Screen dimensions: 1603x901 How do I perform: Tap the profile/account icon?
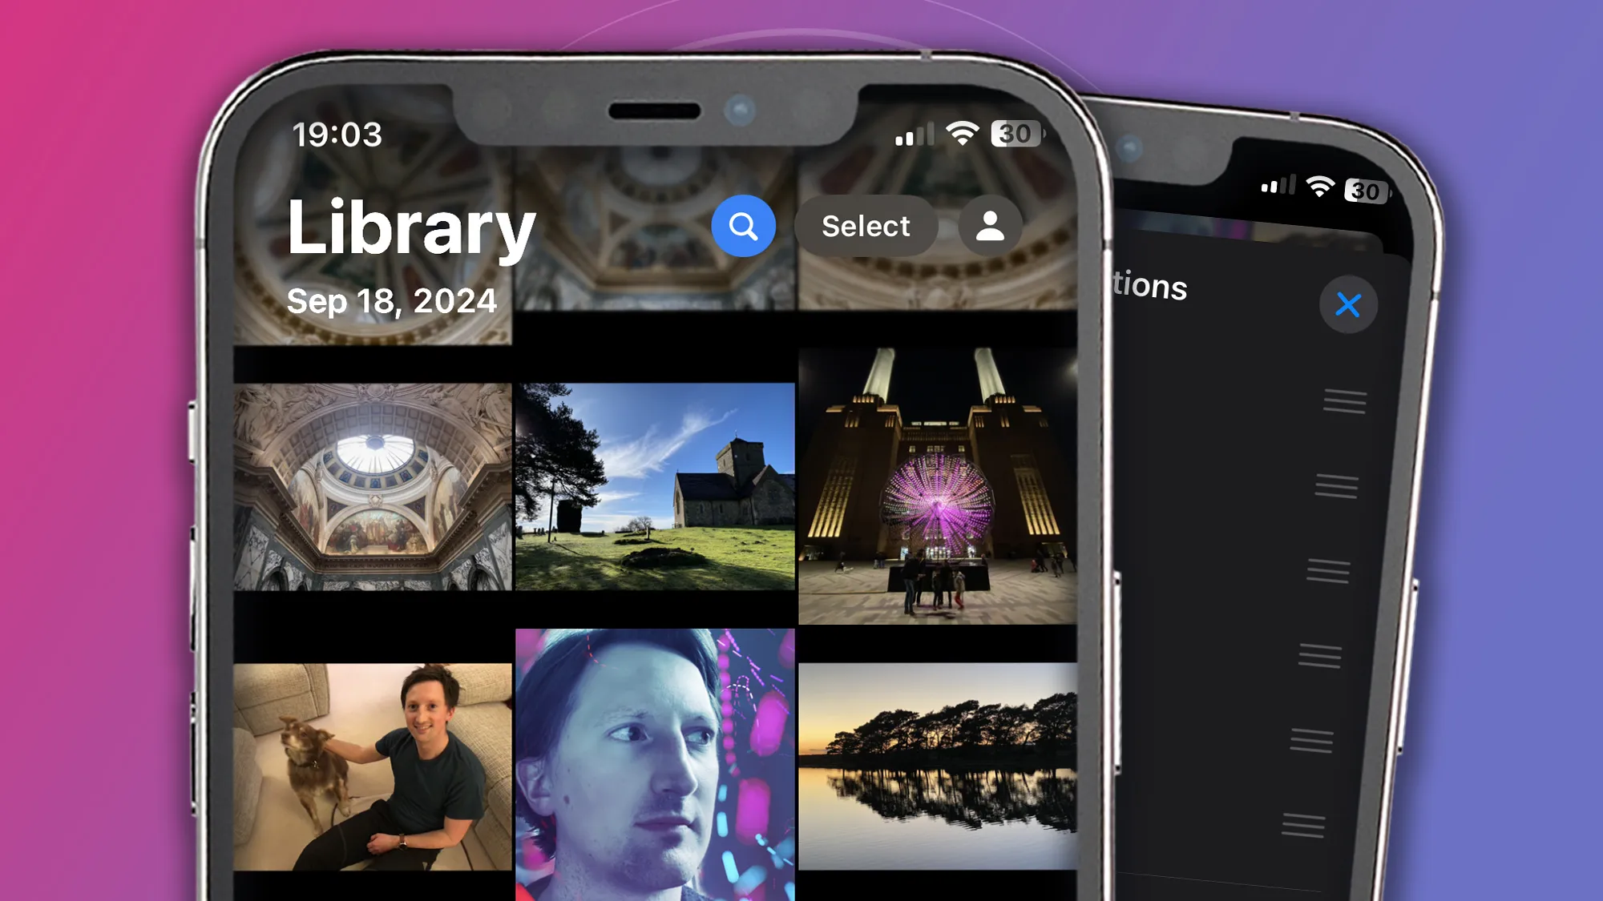(989, 227)
